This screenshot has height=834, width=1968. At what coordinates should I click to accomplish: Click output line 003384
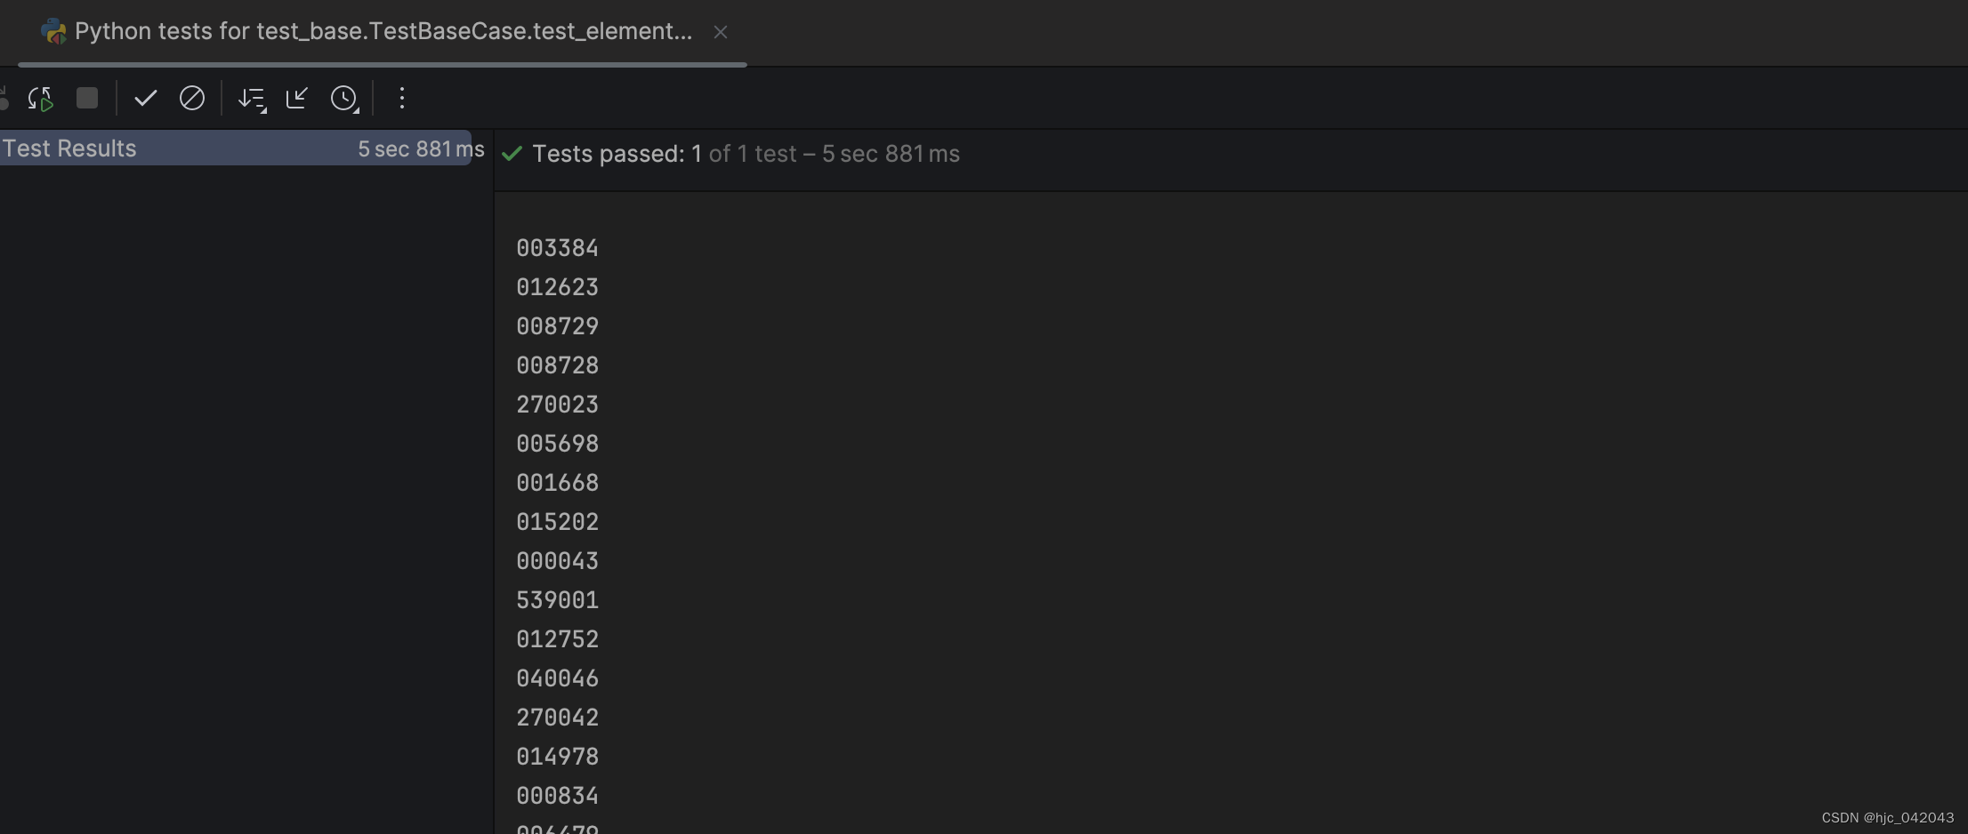click(x=558, y=248)
